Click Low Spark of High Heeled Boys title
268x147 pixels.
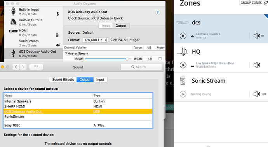215,63
